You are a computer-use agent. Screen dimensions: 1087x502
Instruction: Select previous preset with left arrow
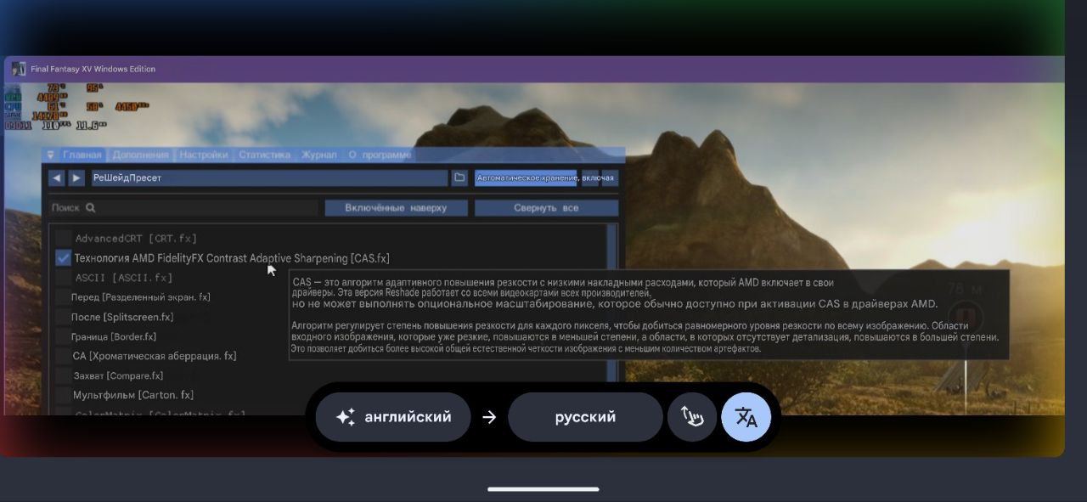pos(57,178)
